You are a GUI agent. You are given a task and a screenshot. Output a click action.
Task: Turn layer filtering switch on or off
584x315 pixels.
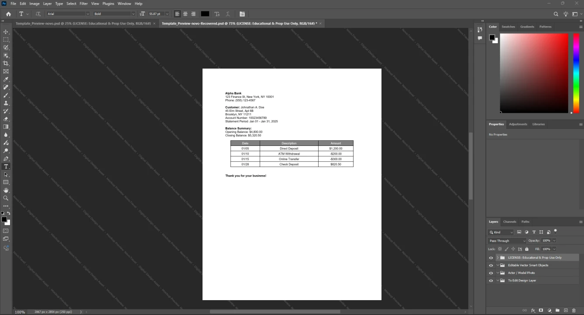555,231
